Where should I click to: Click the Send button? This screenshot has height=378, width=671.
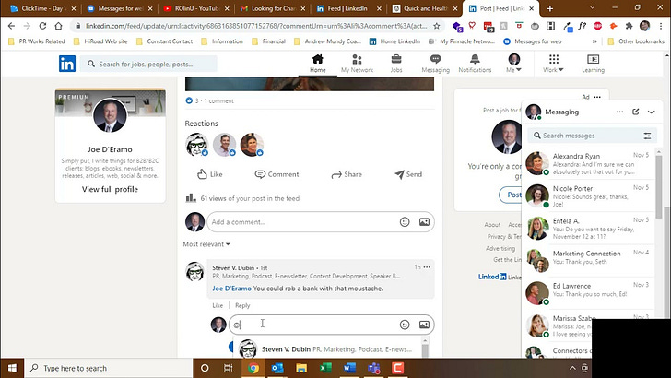(408, 174)
